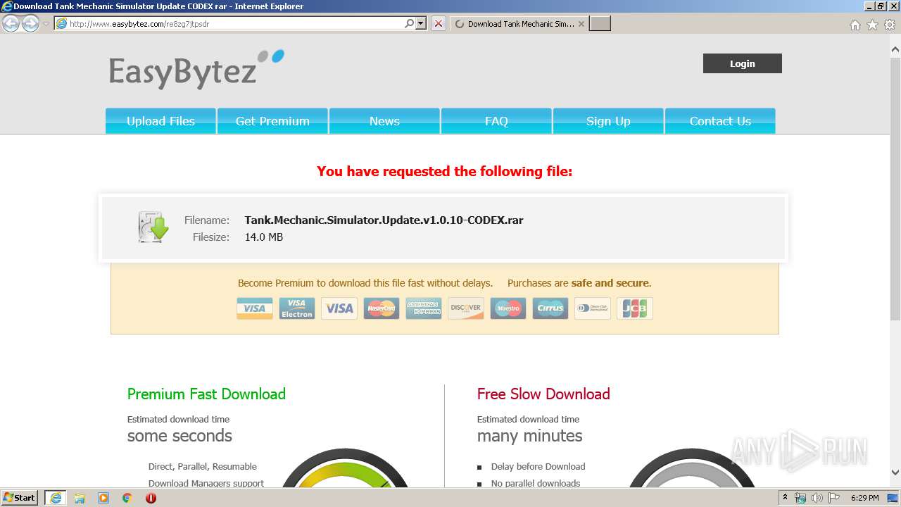Click the Cirrus card icon
The width and height of the screenshot is (901, 507).
(550, 308)
